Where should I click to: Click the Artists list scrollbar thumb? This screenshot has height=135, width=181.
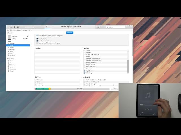coord(128,66)
